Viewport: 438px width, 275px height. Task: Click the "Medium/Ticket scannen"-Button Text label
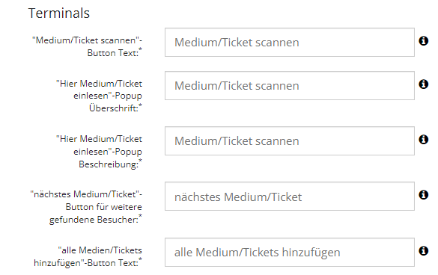pyautogui.click(x=87, y=46)
